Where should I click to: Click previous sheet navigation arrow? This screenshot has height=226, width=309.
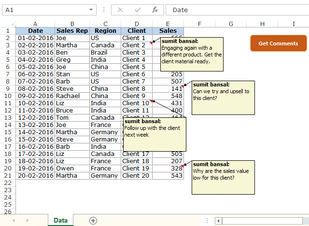click(x=14, y=221)
